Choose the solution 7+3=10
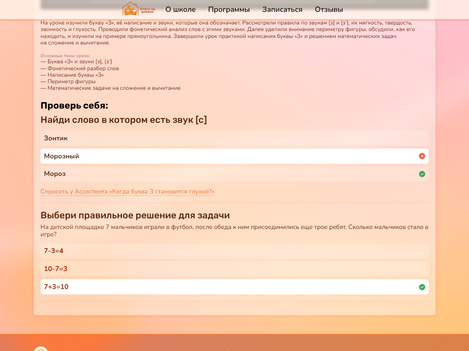This screenshot has width=469, height=351. [x=235, y=287]
